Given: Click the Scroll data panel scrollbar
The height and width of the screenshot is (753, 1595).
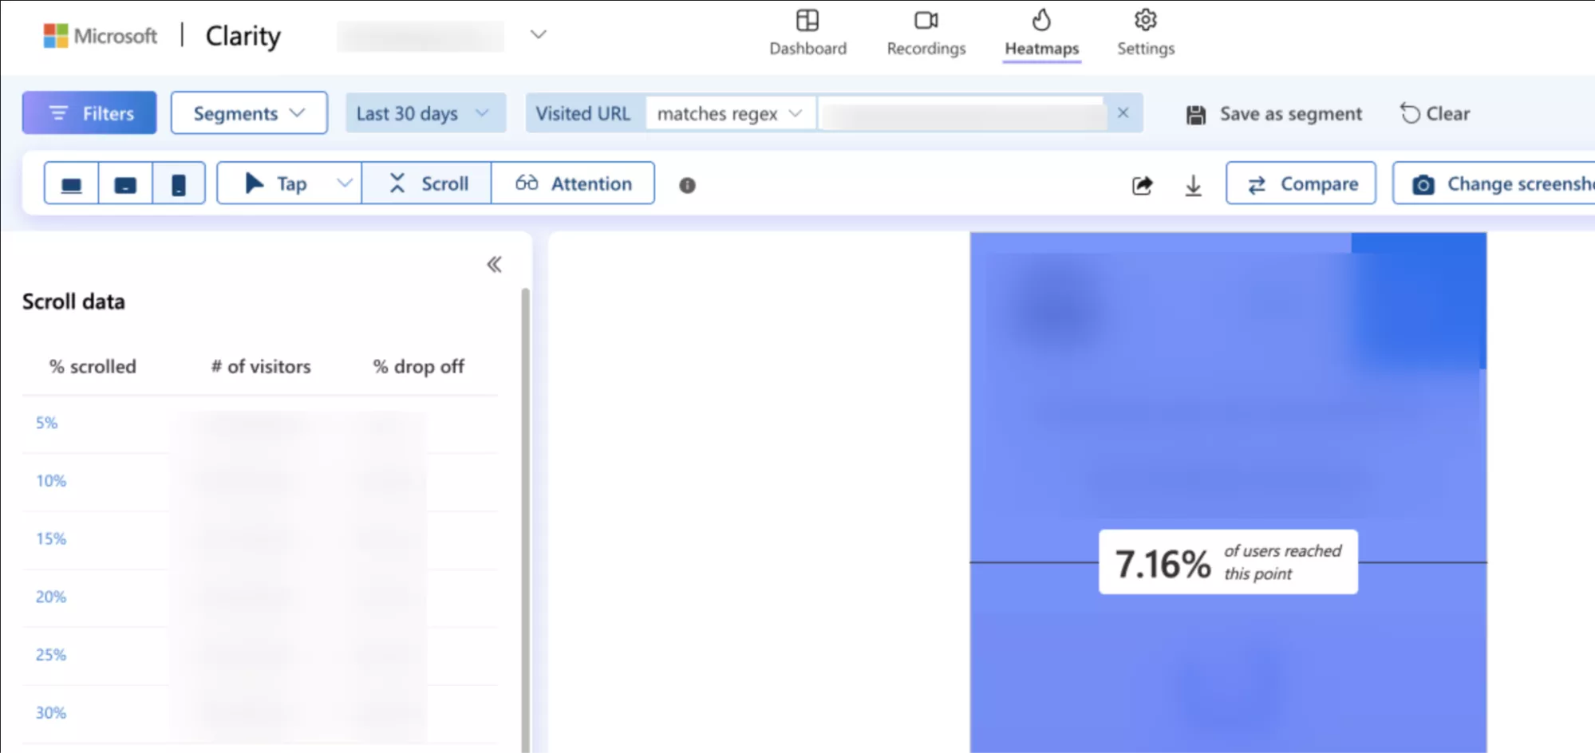Looking at the screenshot, I should (x=525, y=518).
